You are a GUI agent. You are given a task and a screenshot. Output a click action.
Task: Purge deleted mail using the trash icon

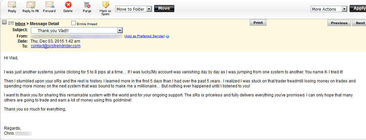click(x=87, y=5)
